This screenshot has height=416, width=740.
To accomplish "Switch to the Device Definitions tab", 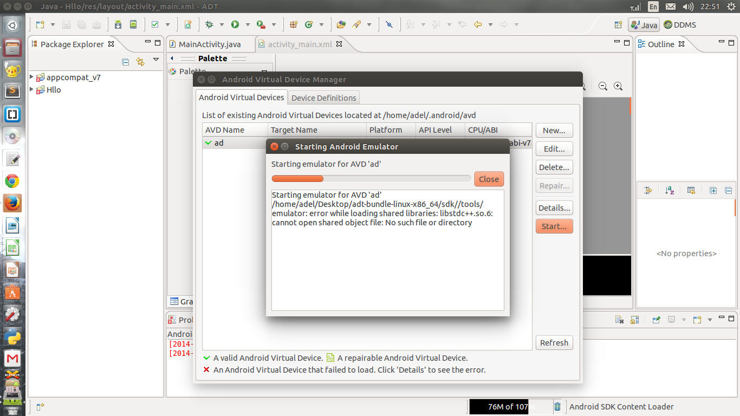I will click(323, 98).
